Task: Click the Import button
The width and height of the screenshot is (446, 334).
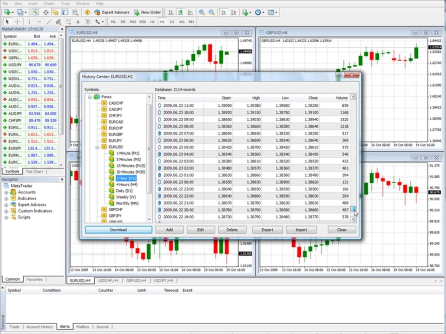Action: [301, 230]
